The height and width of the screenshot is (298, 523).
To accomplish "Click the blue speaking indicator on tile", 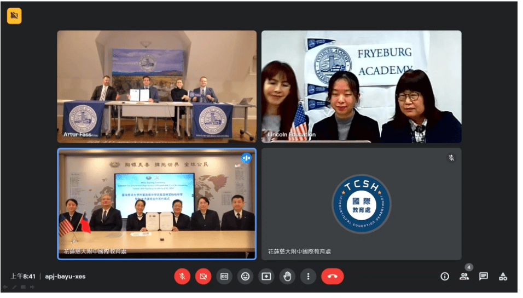I will pyautogui.click(x=246, y=158).
